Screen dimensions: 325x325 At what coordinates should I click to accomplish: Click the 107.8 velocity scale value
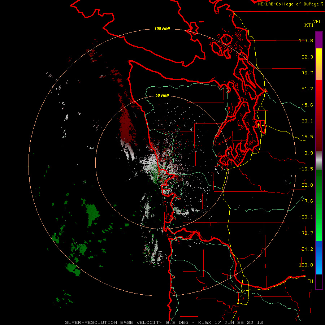tap(306, 40)
